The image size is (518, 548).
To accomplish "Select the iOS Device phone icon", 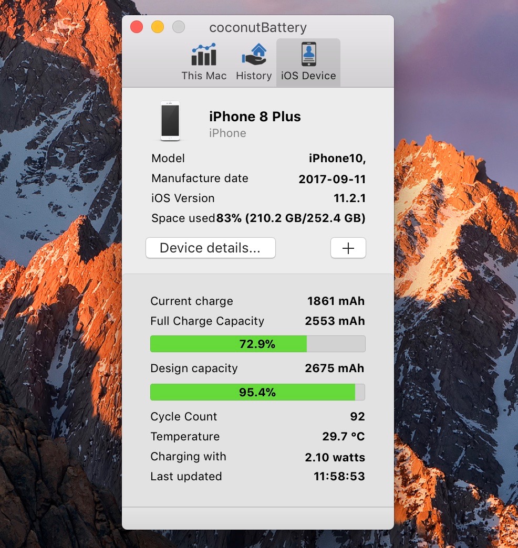I will pos(308,54).
